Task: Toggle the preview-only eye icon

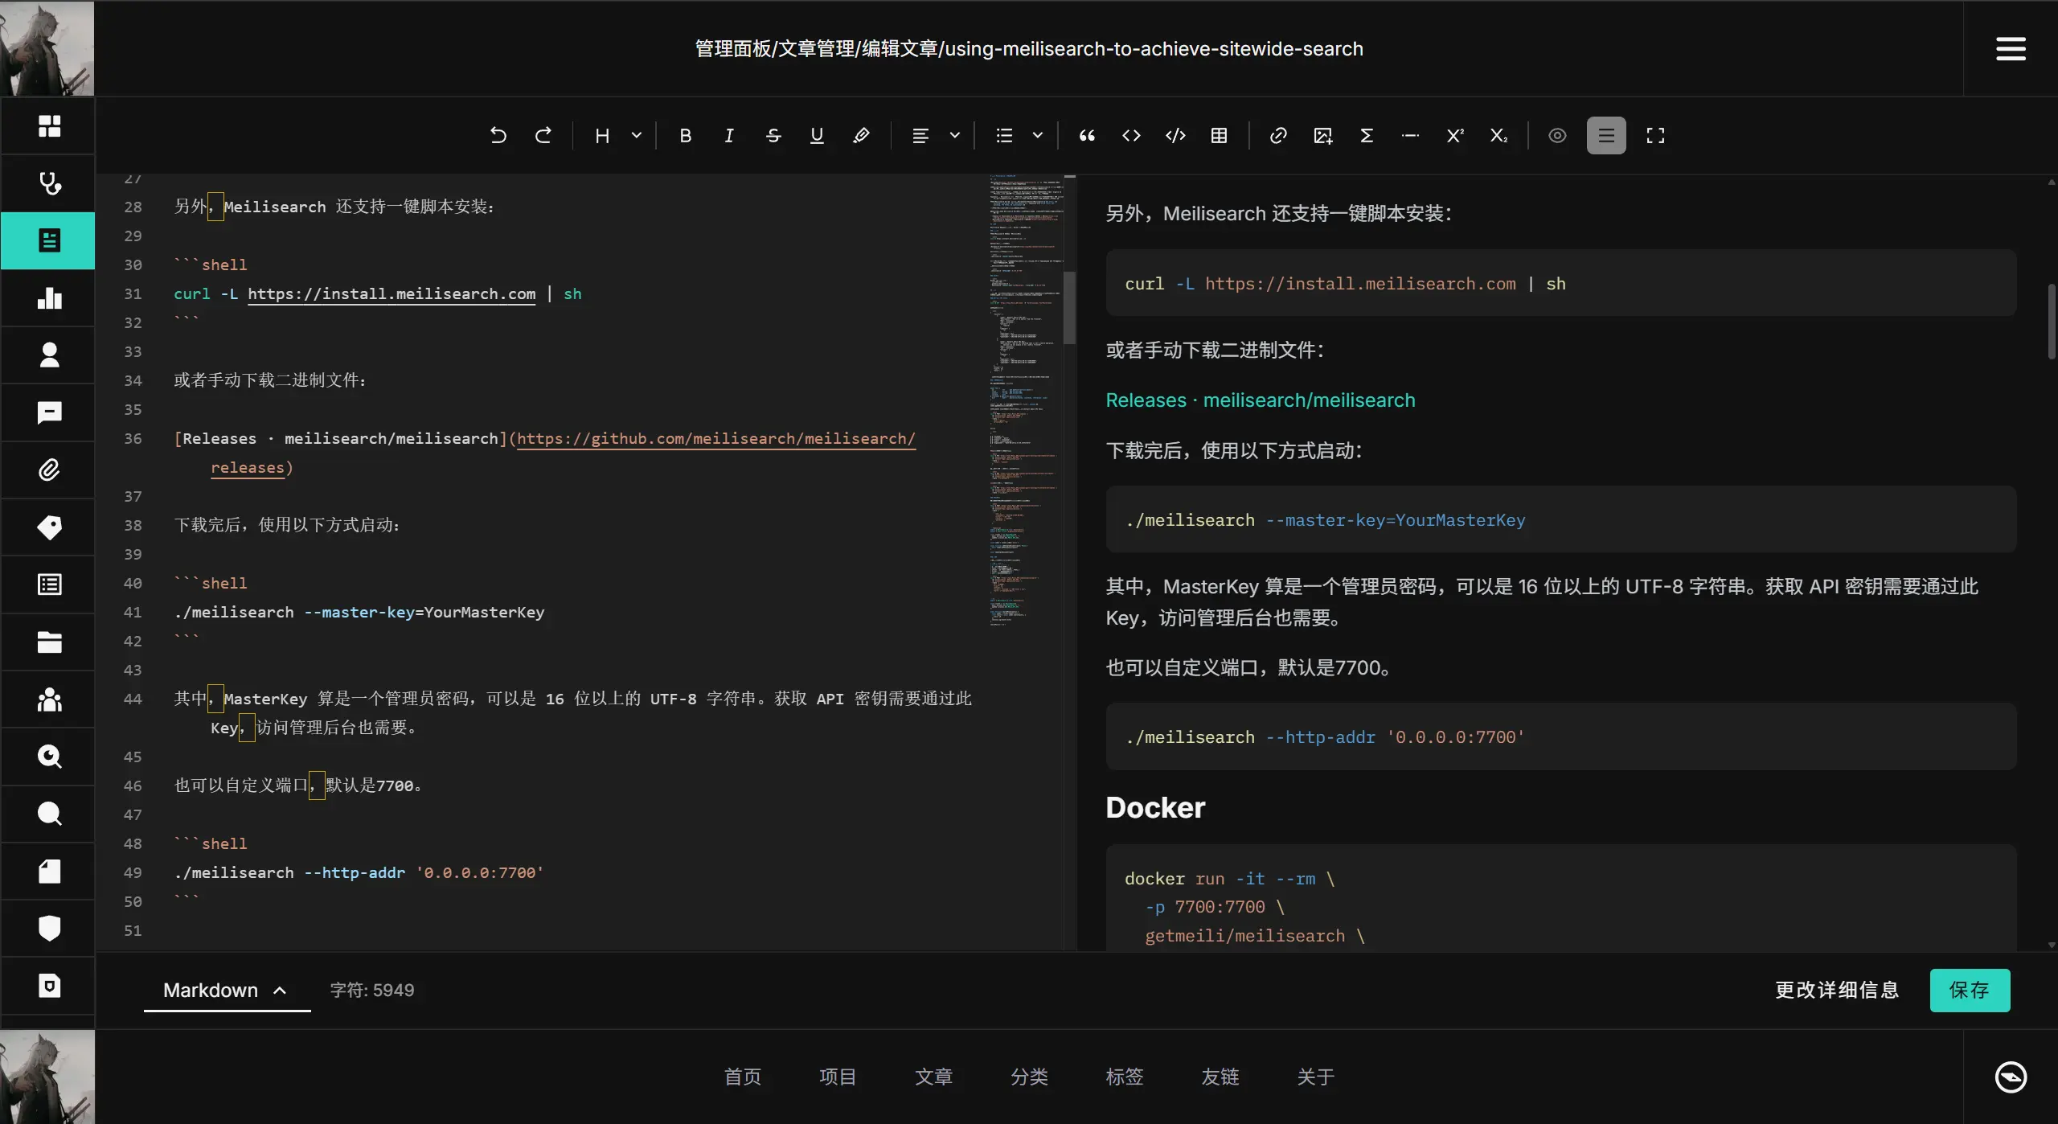Action: pos(1557,136)
